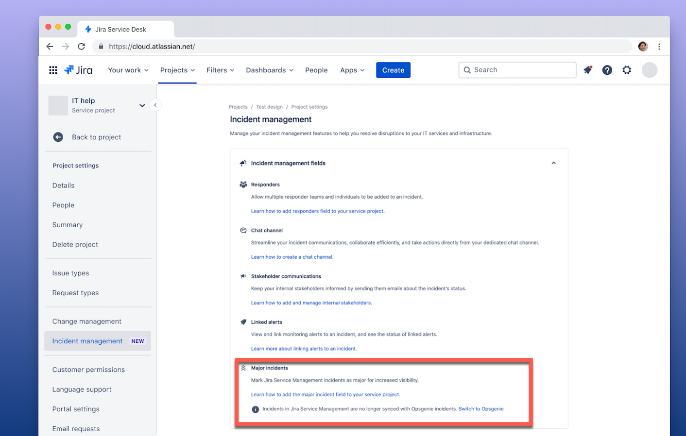Viewport: 686px width, 436px height.
Task: Click the blue Create button
Action: [393, 70]
